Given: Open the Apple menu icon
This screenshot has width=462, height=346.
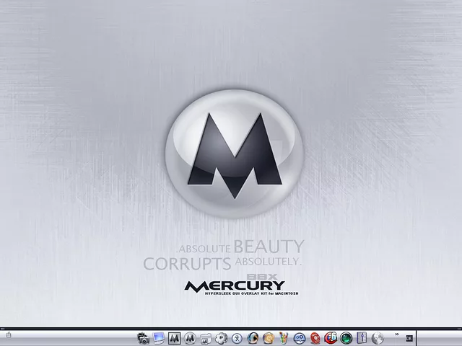Looking at the screenshot, I should pos(8,334).
